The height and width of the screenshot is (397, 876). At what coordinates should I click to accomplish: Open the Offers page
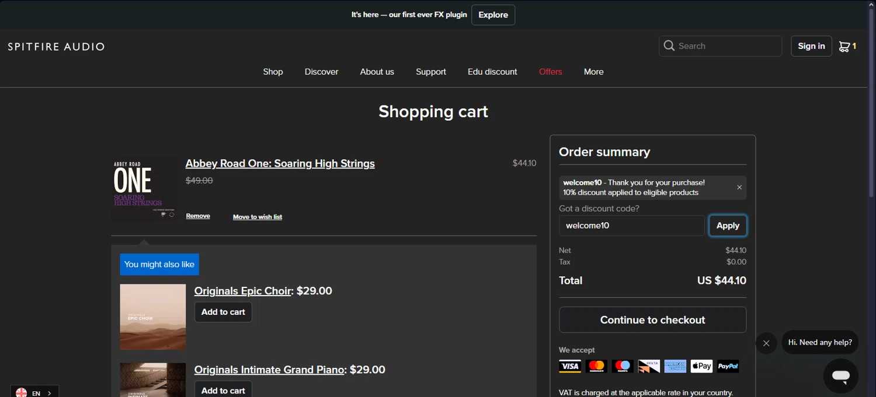tap(551, 72)
